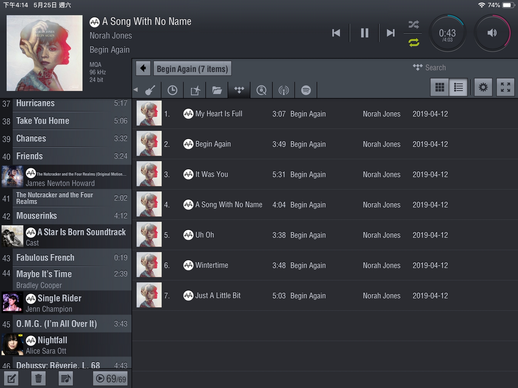518x388 pixels.
Task: Expand browser to full screen
Action: point(505,87)
